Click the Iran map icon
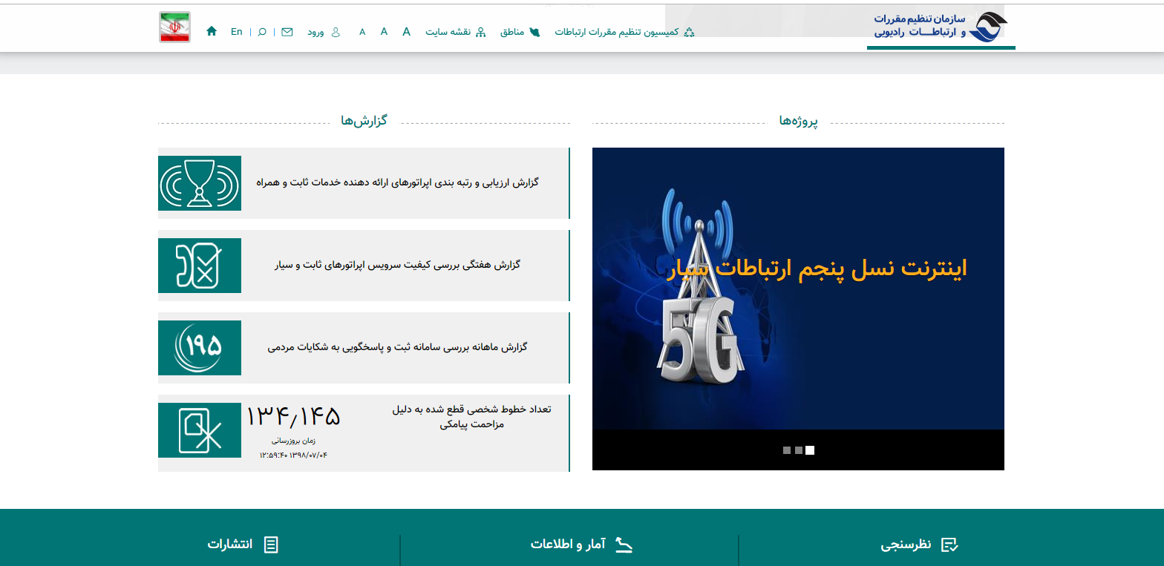This screenshot has width=1164, height=566. click(534, 32)
